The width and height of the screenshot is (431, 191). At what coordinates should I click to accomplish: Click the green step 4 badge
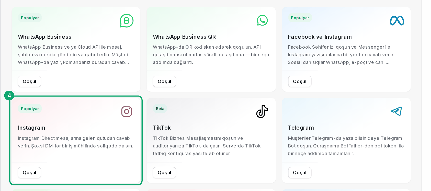click(9, 95)
